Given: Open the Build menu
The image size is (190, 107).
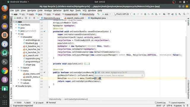Looking at the screenshot, I should pyautogui.click(x=66, y=10).
